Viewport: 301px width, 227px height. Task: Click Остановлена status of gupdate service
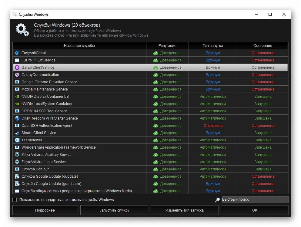click(x=263, y=176)
